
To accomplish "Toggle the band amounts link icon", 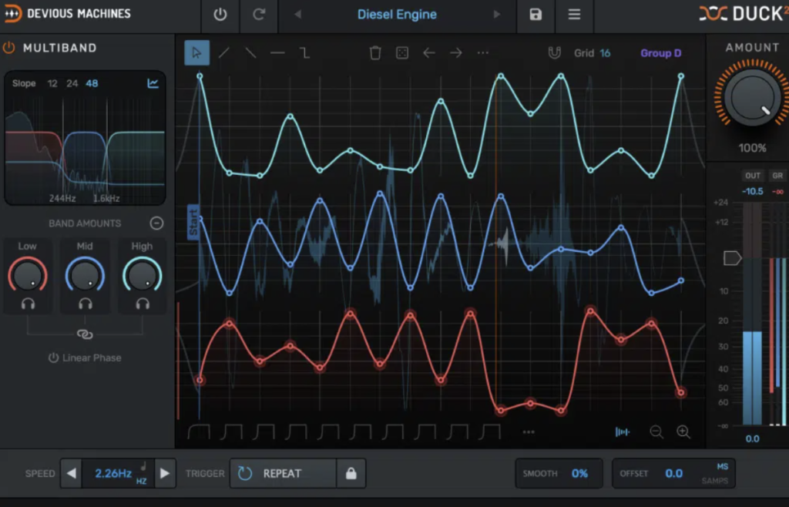I will click(85, 334).
